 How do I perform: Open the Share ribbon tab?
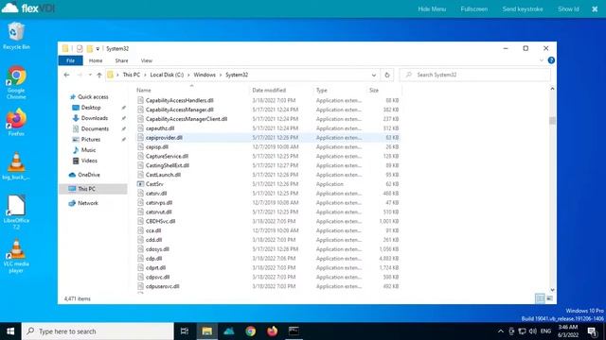point(121,60)
